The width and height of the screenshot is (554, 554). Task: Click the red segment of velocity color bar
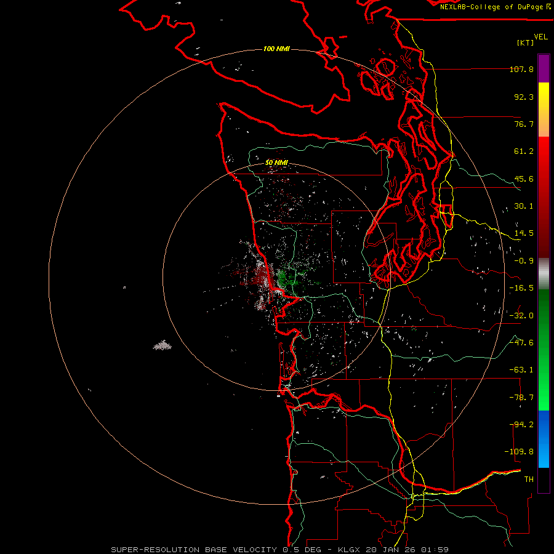544,197
